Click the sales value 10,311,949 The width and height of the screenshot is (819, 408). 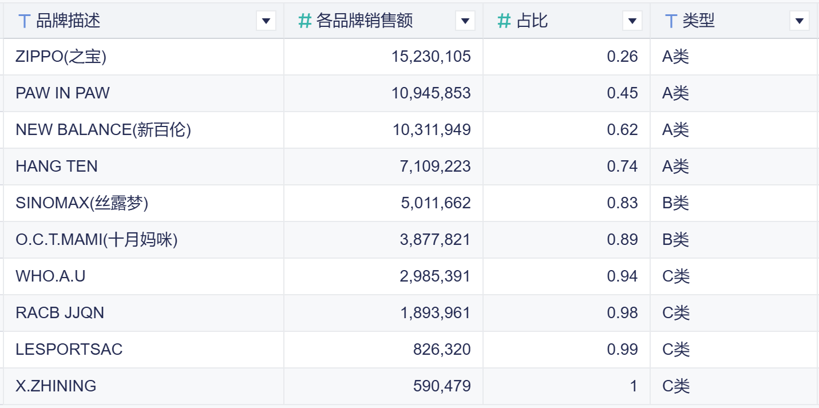tap(432, 130)
